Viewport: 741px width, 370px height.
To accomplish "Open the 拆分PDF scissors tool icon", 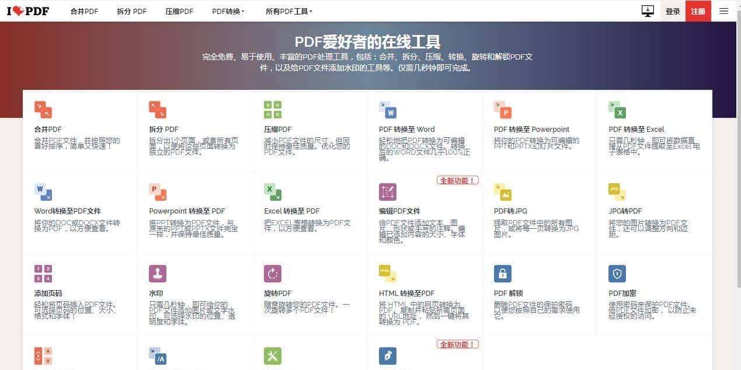I will pyautogui.click(x=156, y=109).
